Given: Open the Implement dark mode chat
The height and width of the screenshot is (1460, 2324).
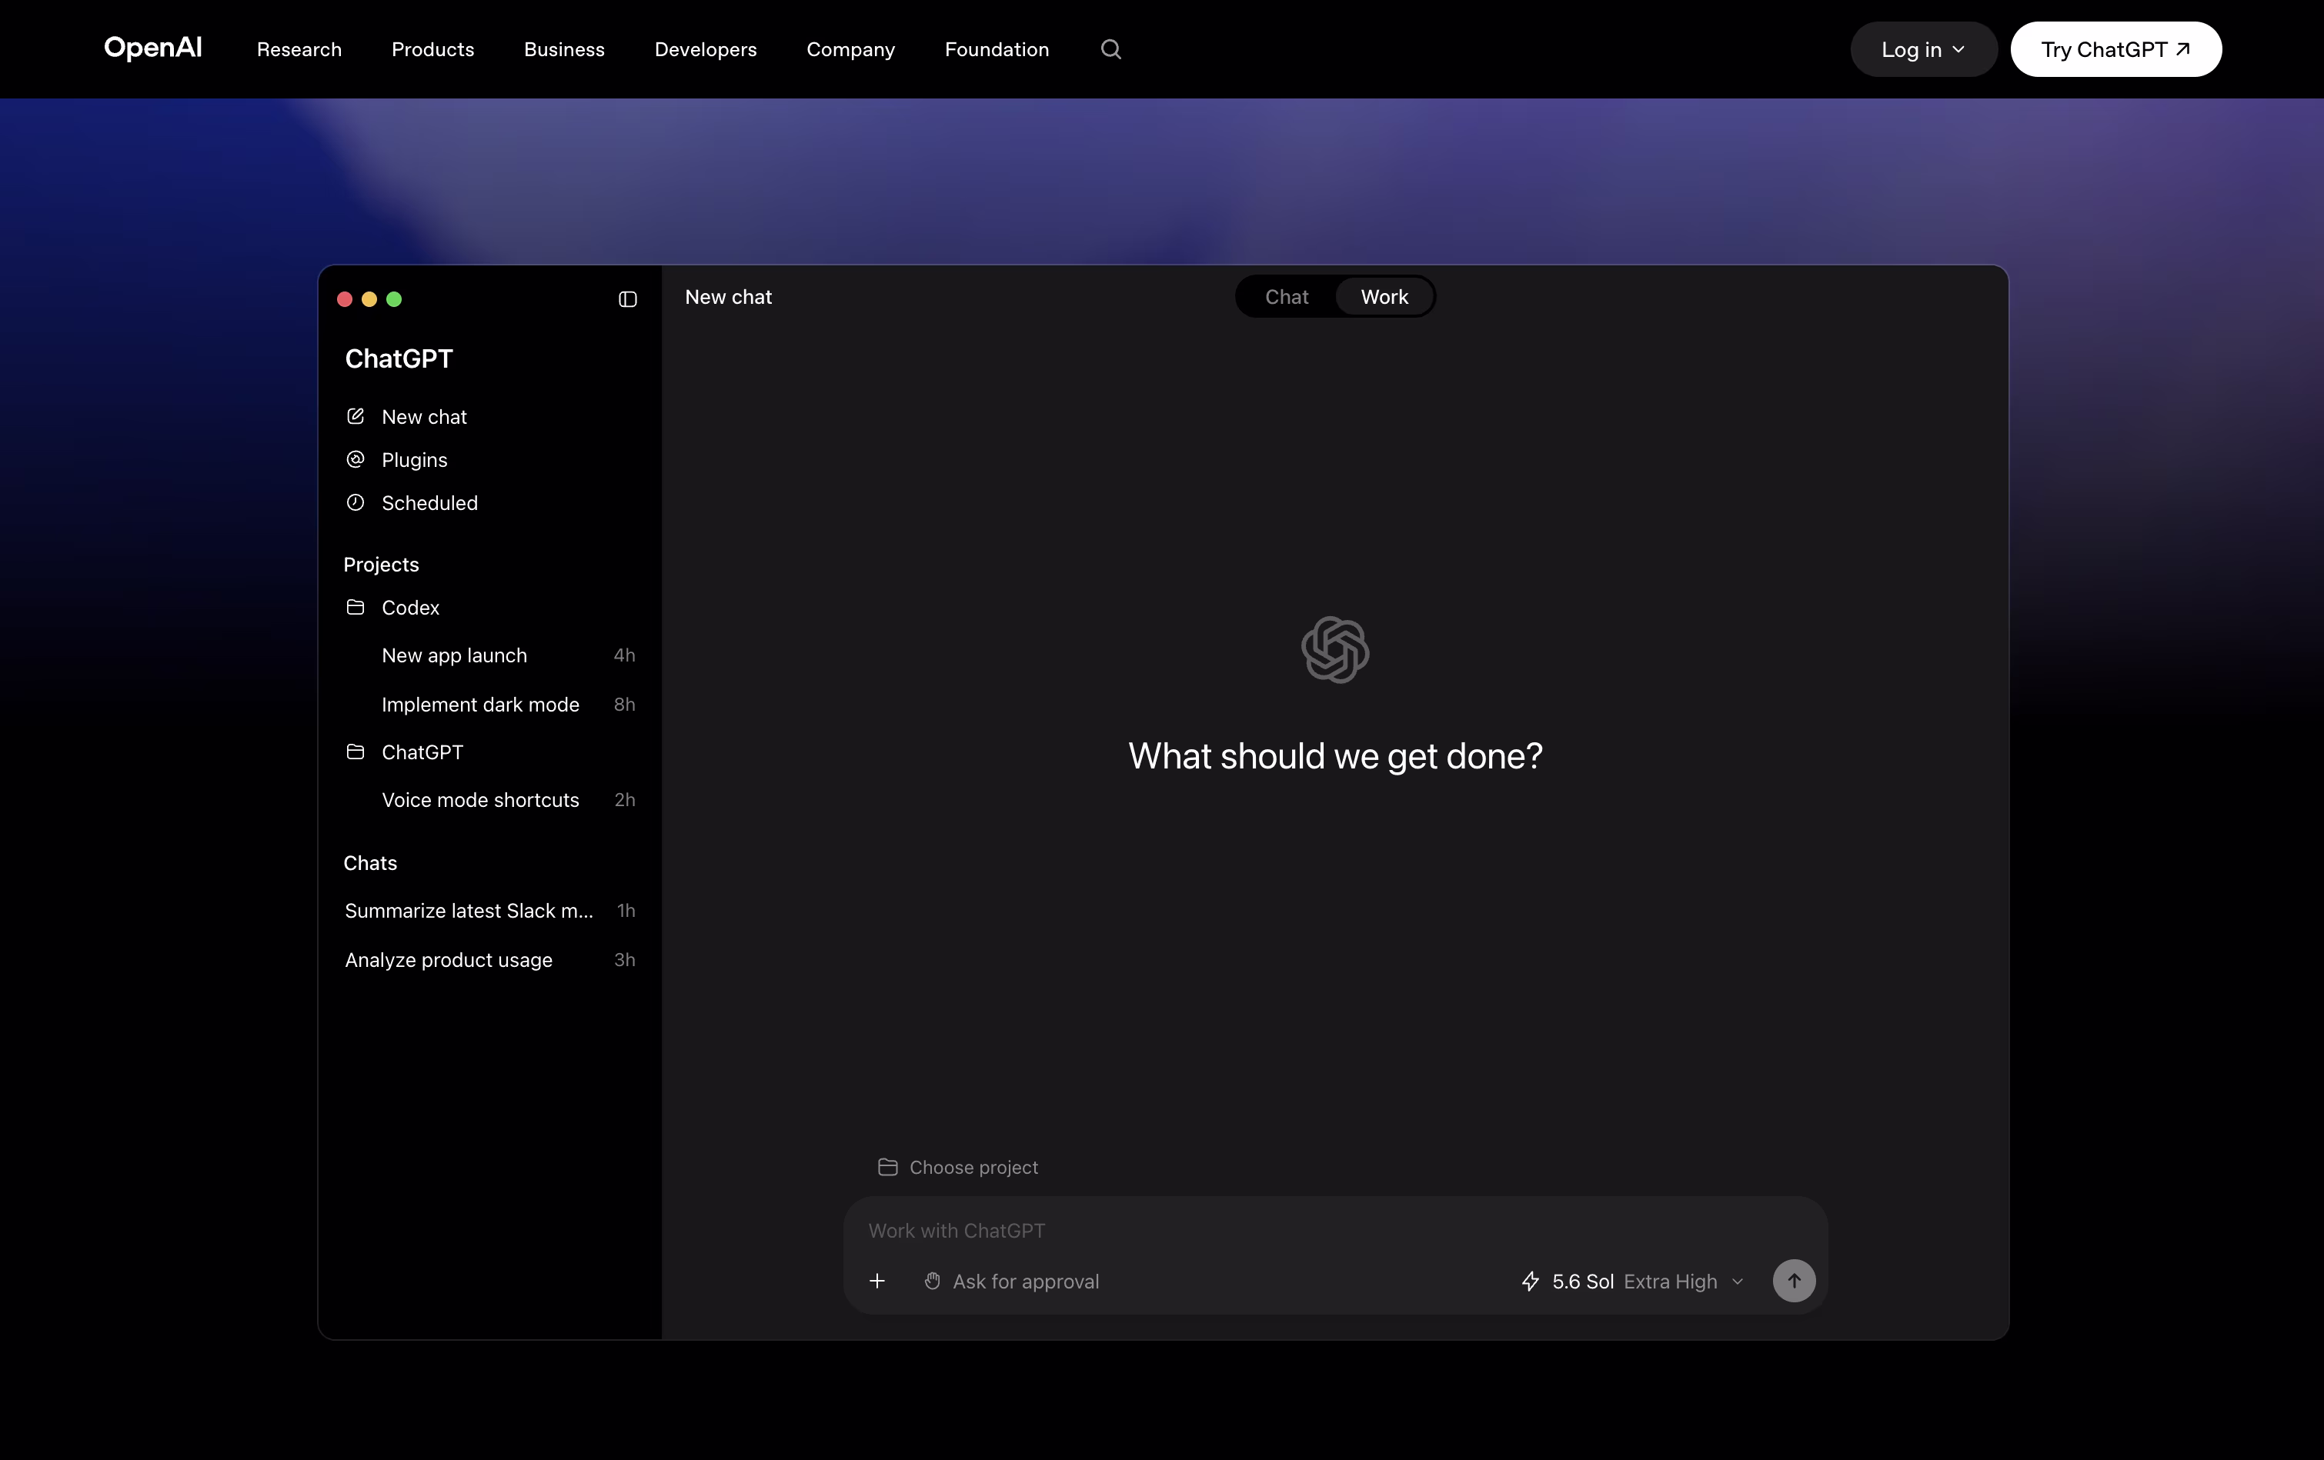Looking at the screenshot, I should click(479, 704).
